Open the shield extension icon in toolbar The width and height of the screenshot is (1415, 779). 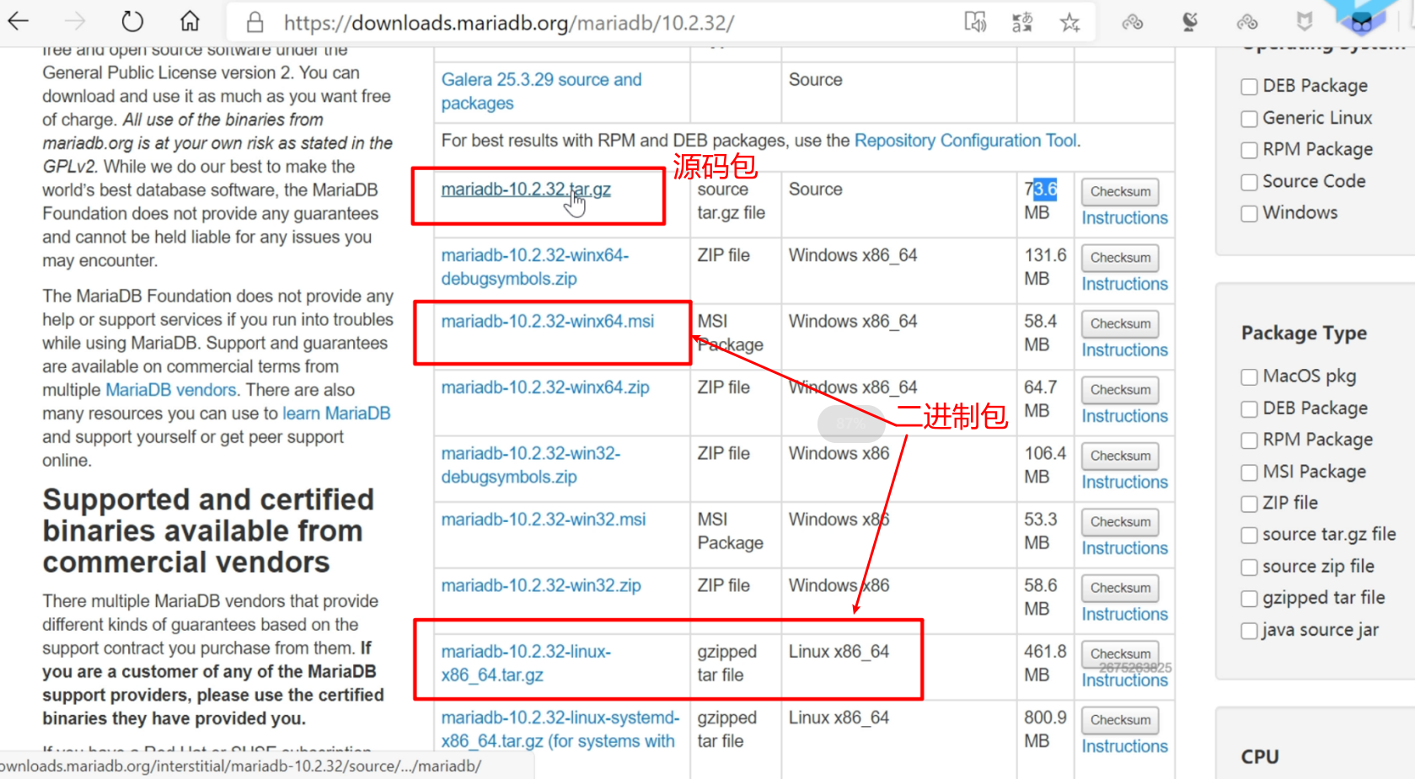tap(1305, 21)
